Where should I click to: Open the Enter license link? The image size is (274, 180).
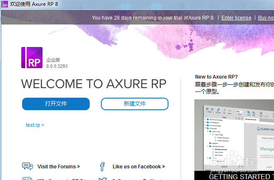pyautogui.click(x=236, y=18)
